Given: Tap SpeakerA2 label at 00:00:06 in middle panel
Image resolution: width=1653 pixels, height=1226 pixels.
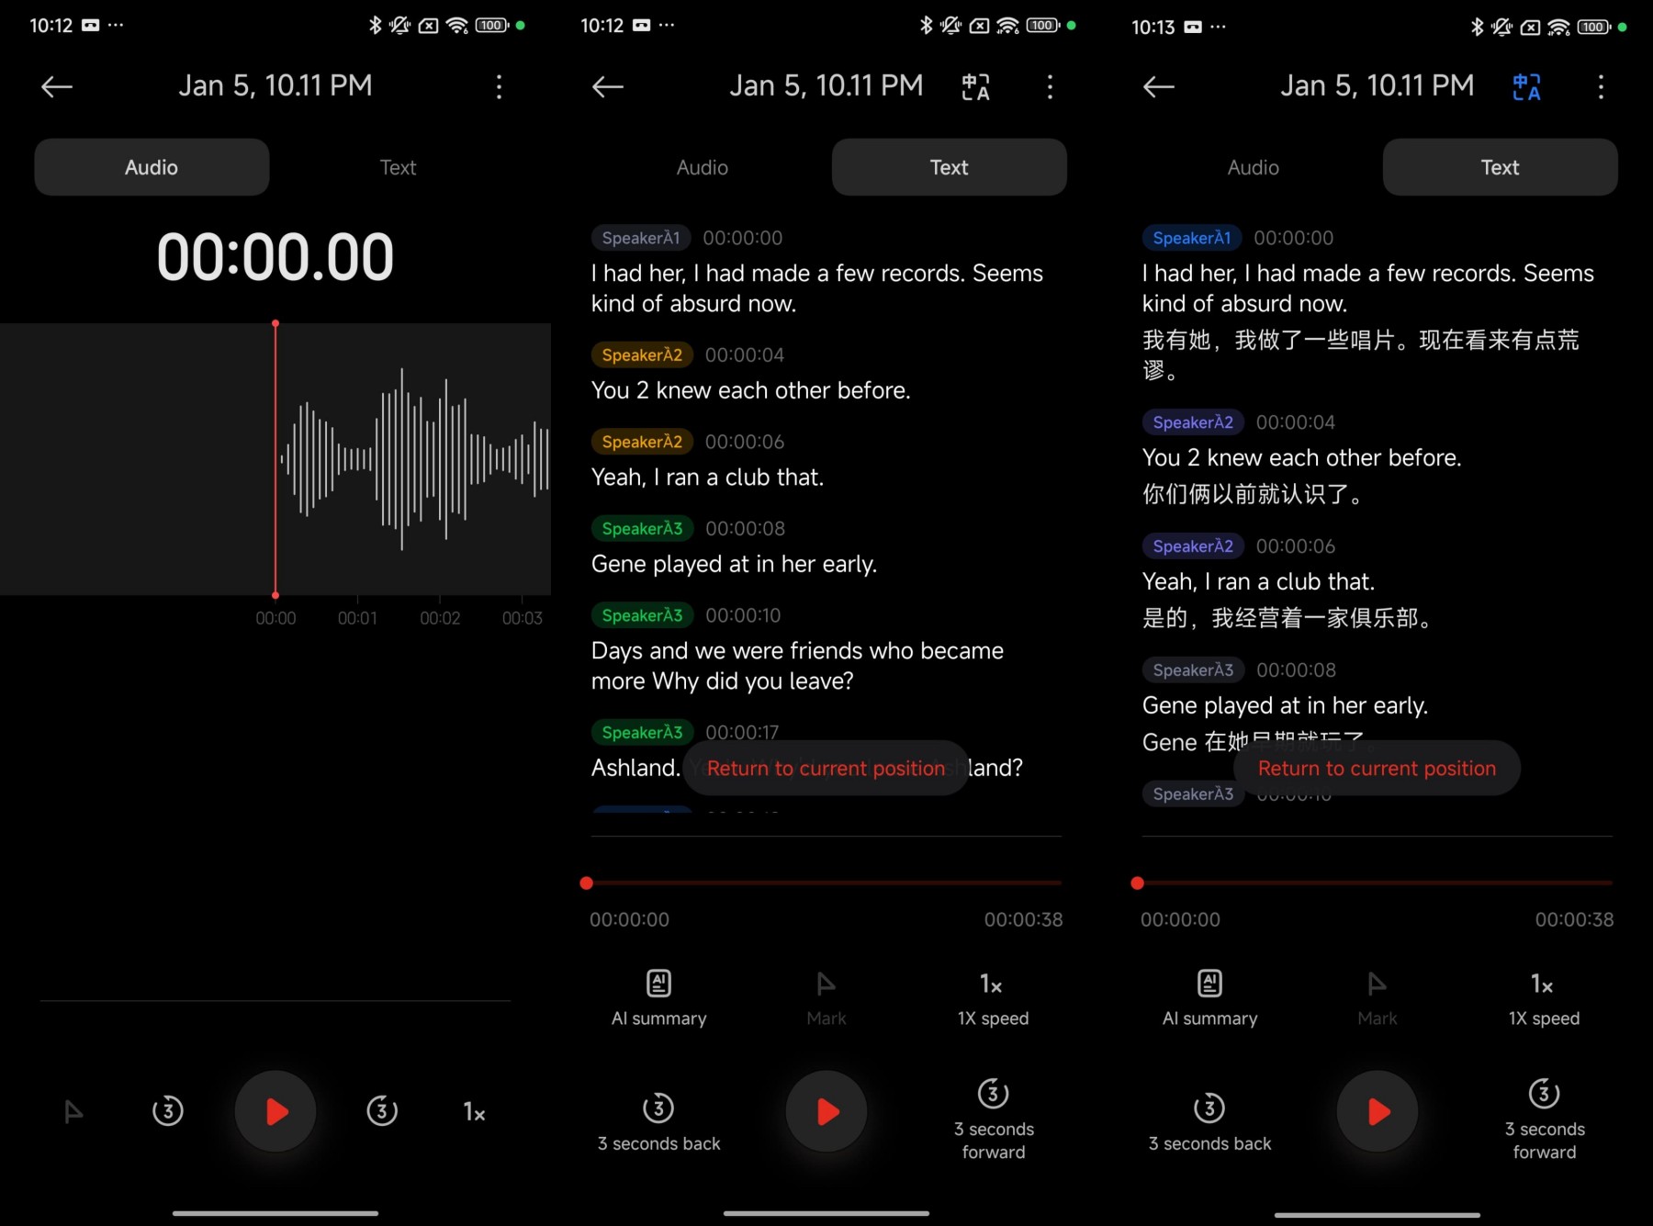Looking at the screenshot, I should click(x=642, y=442).
